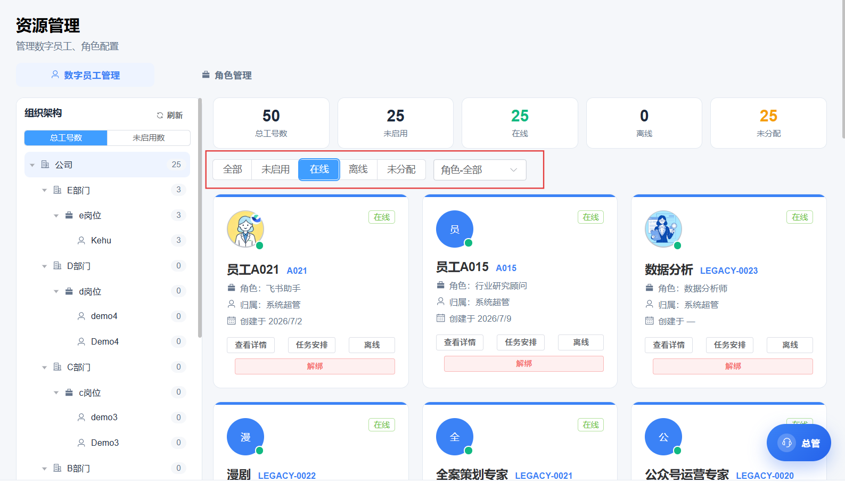The width and height of the screenshot is (845, 482).
Task: Open 任务安排 for 员工A021
Action: (311, 345)
